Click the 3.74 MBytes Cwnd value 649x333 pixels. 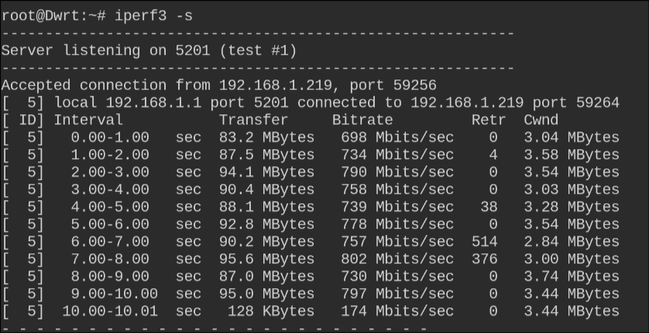click(571, 277)
